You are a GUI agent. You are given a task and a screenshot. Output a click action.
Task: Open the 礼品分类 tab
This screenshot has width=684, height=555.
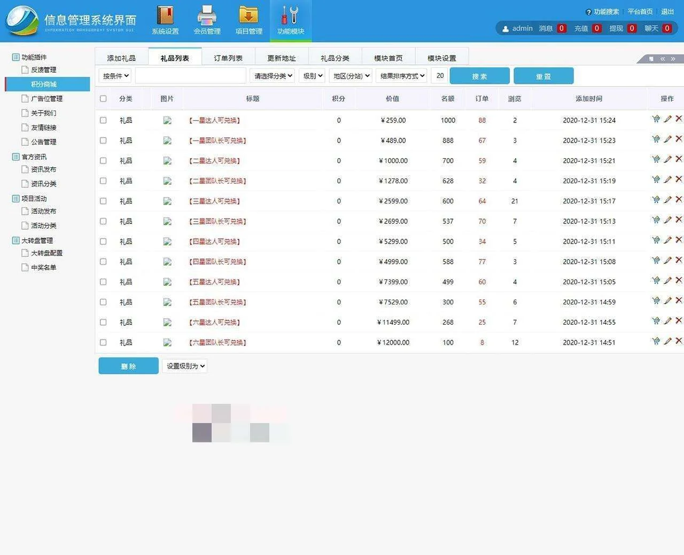(x=335, y=58)
